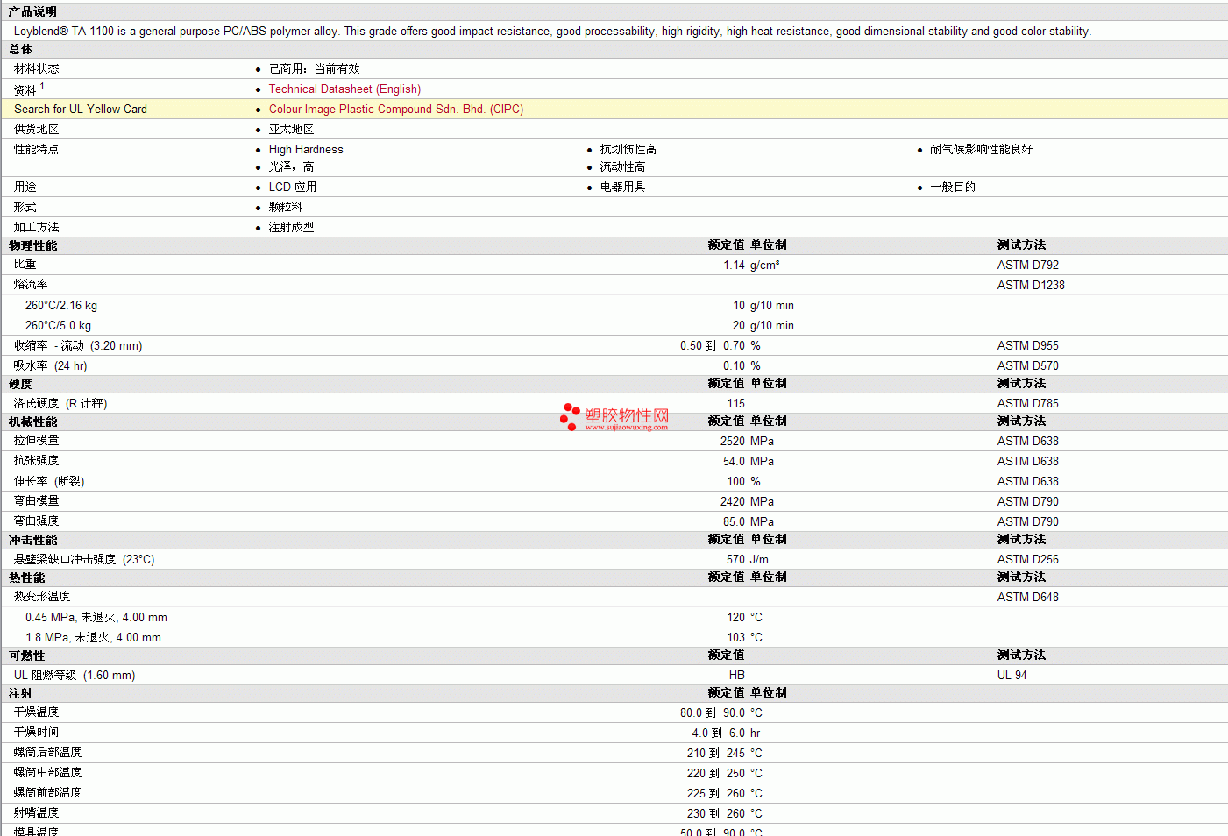Click the '570' Izod impact value
This screenshot has width=1228, height=836.
(735, 560)
